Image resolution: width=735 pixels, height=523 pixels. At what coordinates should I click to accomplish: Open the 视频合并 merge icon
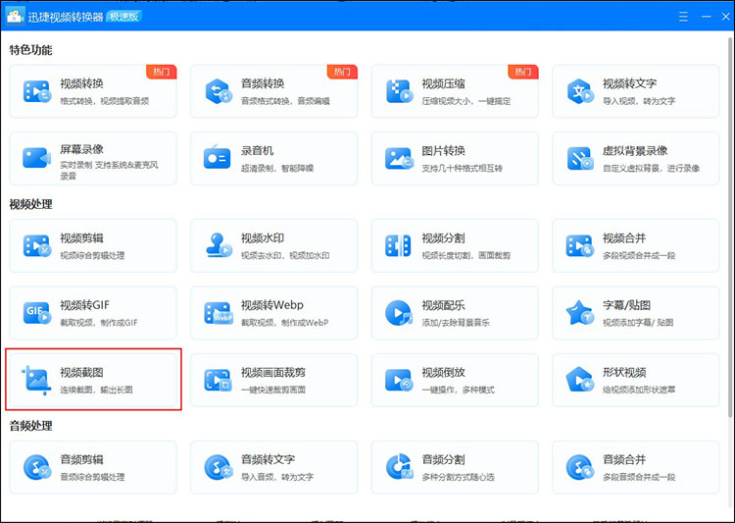(x=580, y=245)
